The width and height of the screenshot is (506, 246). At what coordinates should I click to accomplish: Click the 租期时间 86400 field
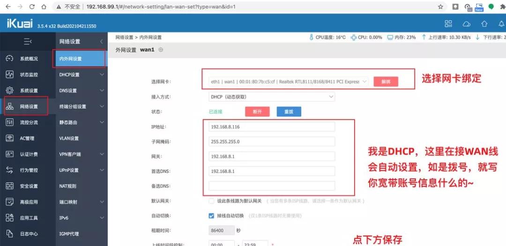(x=222, y=231)
